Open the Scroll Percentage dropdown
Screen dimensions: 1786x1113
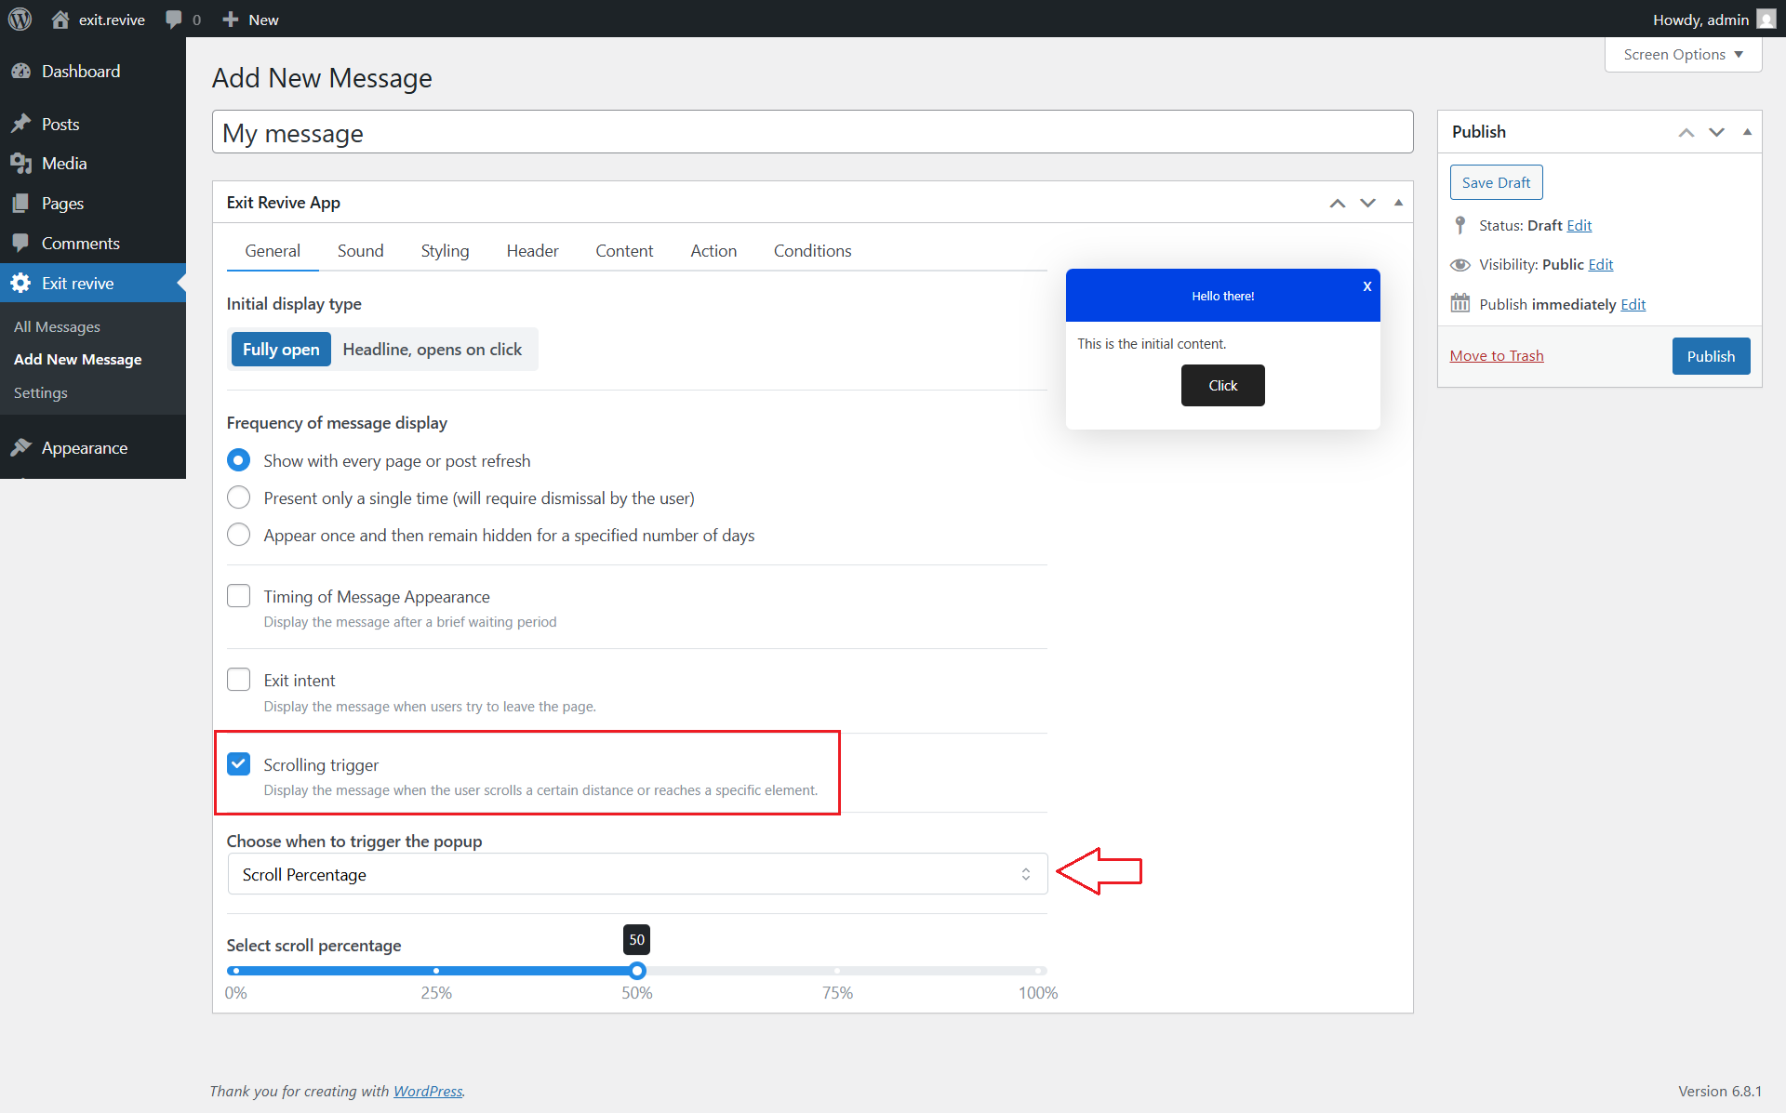[x=637, y=874]
